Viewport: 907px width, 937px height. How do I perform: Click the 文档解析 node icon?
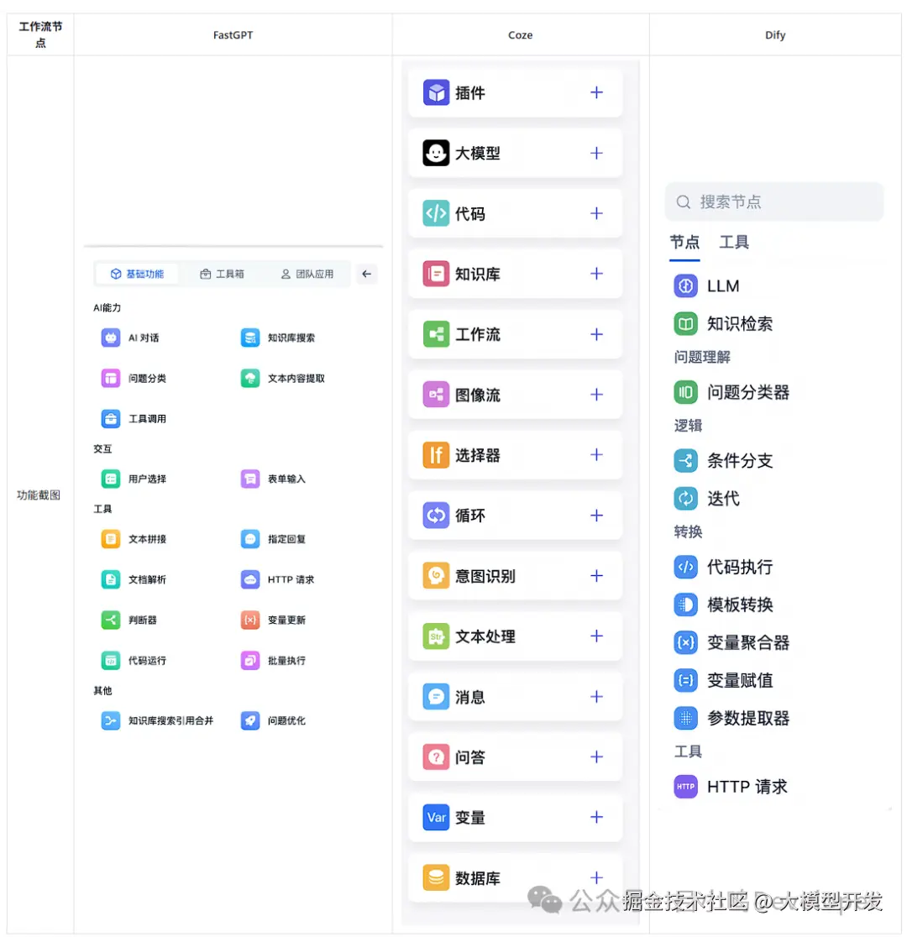click(111, 579)
